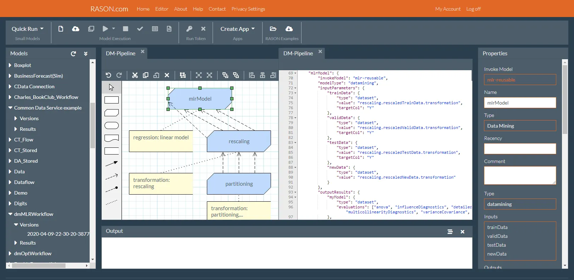Click the send to back icon
Viewport: 574px width, 280px height.
[x=236, y=75]
